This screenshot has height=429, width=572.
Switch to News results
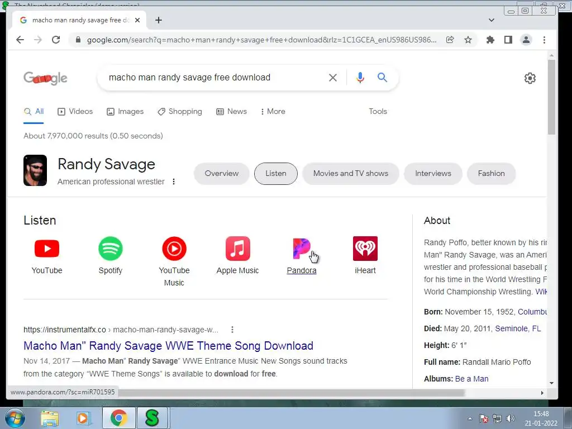[x=231, y=111]
